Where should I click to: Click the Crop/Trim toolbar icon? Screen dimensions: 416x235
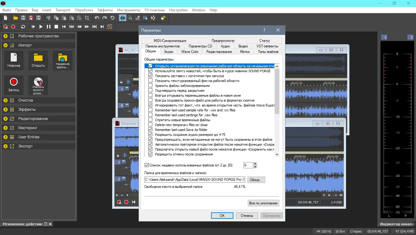tap(87, 18)
